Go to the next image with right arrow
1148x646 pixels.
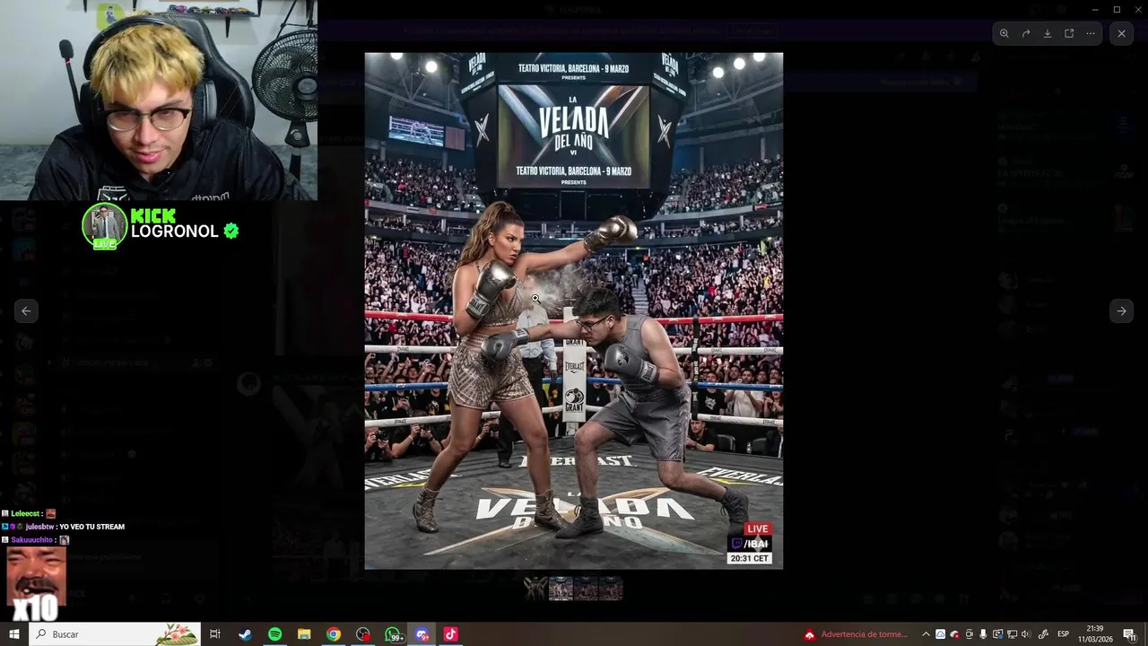[x=1121, y=311]
